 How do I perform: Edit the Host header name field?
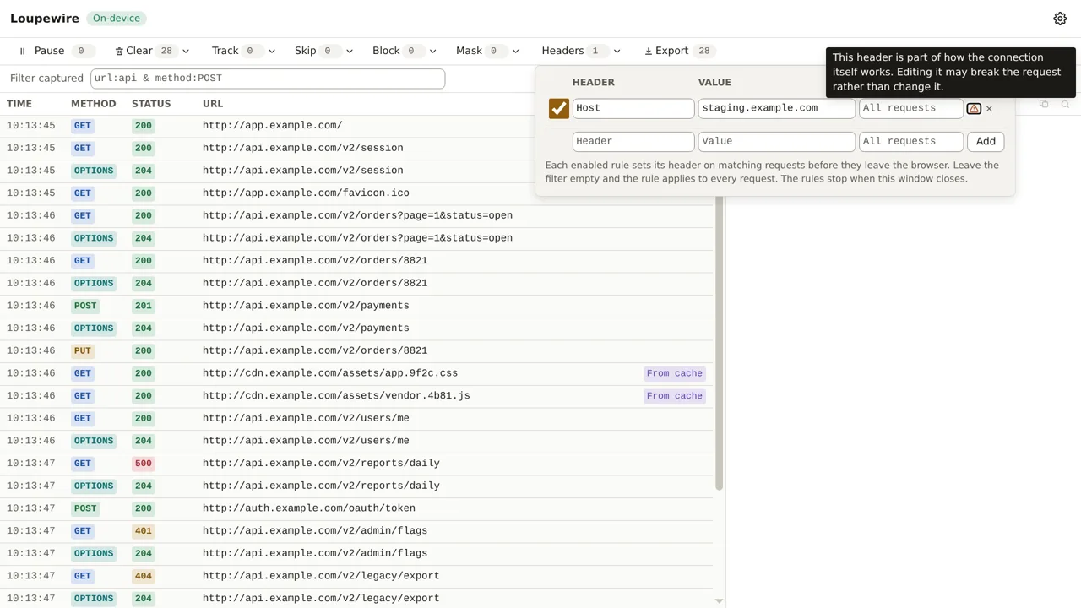633,108
